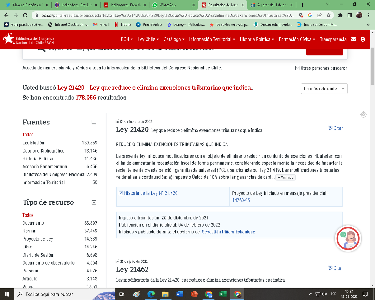Click the browser address bar URL
375x300 pixels.
click(x=167, y=15)
